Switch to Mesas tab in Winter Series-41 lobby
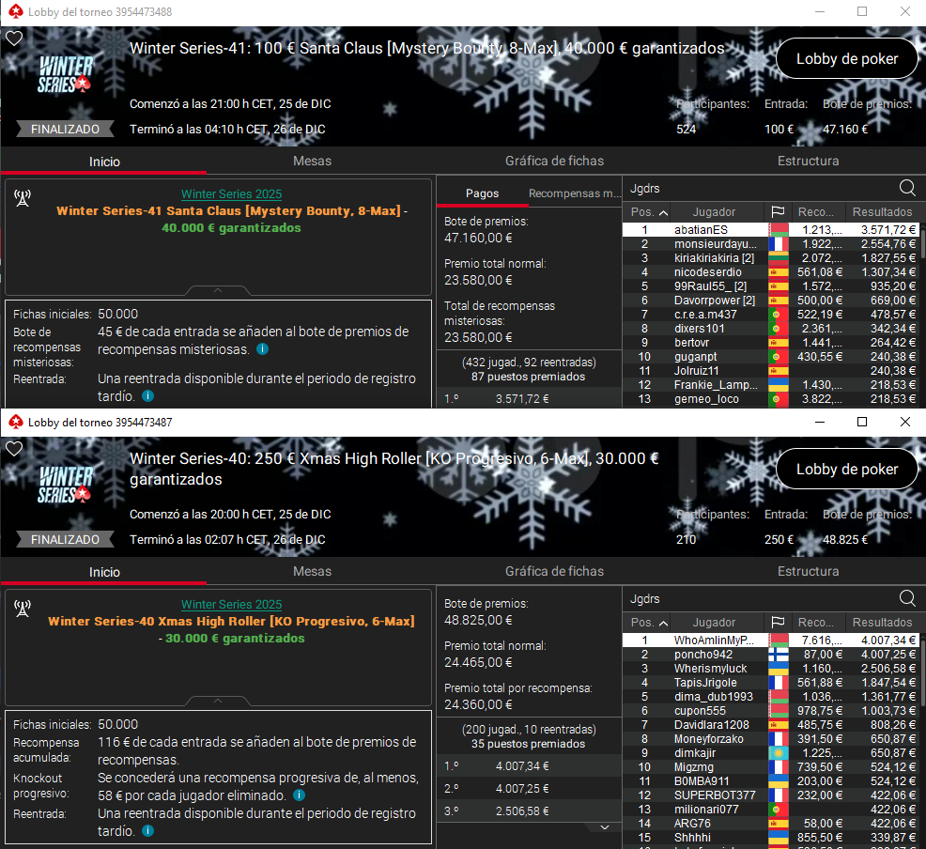926x849 pixels. coord(312,162)
